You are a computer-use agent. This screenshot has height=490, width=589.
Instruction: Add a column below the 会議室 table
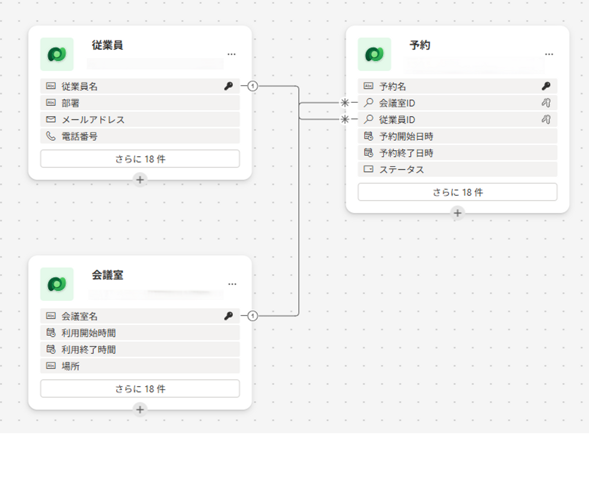coord(140,409)
